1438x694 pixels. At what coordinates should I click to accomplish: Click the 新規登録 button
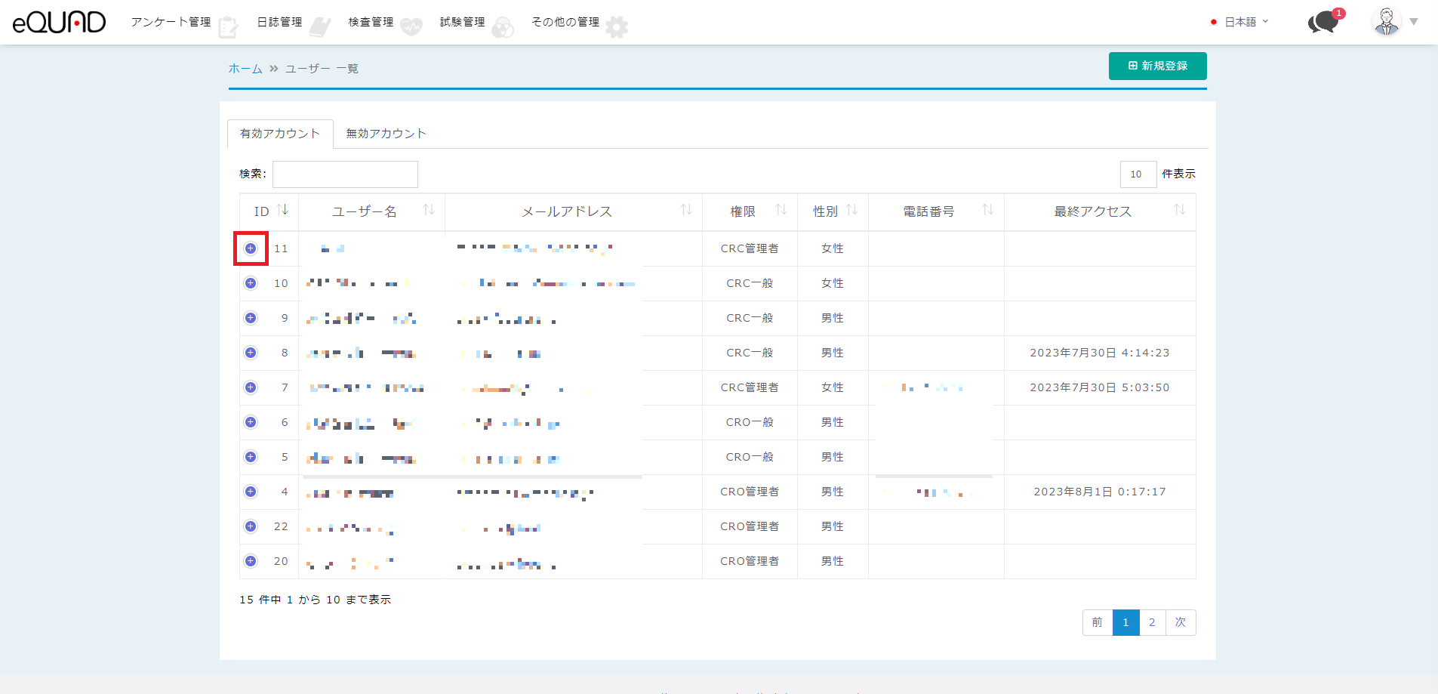[1157, 66]
